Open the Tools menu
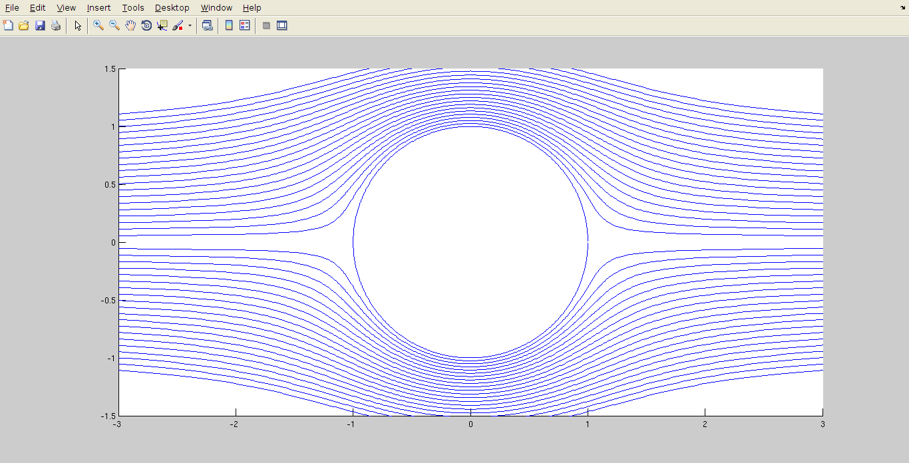This screenshot has width=909, height=463. 133,8
